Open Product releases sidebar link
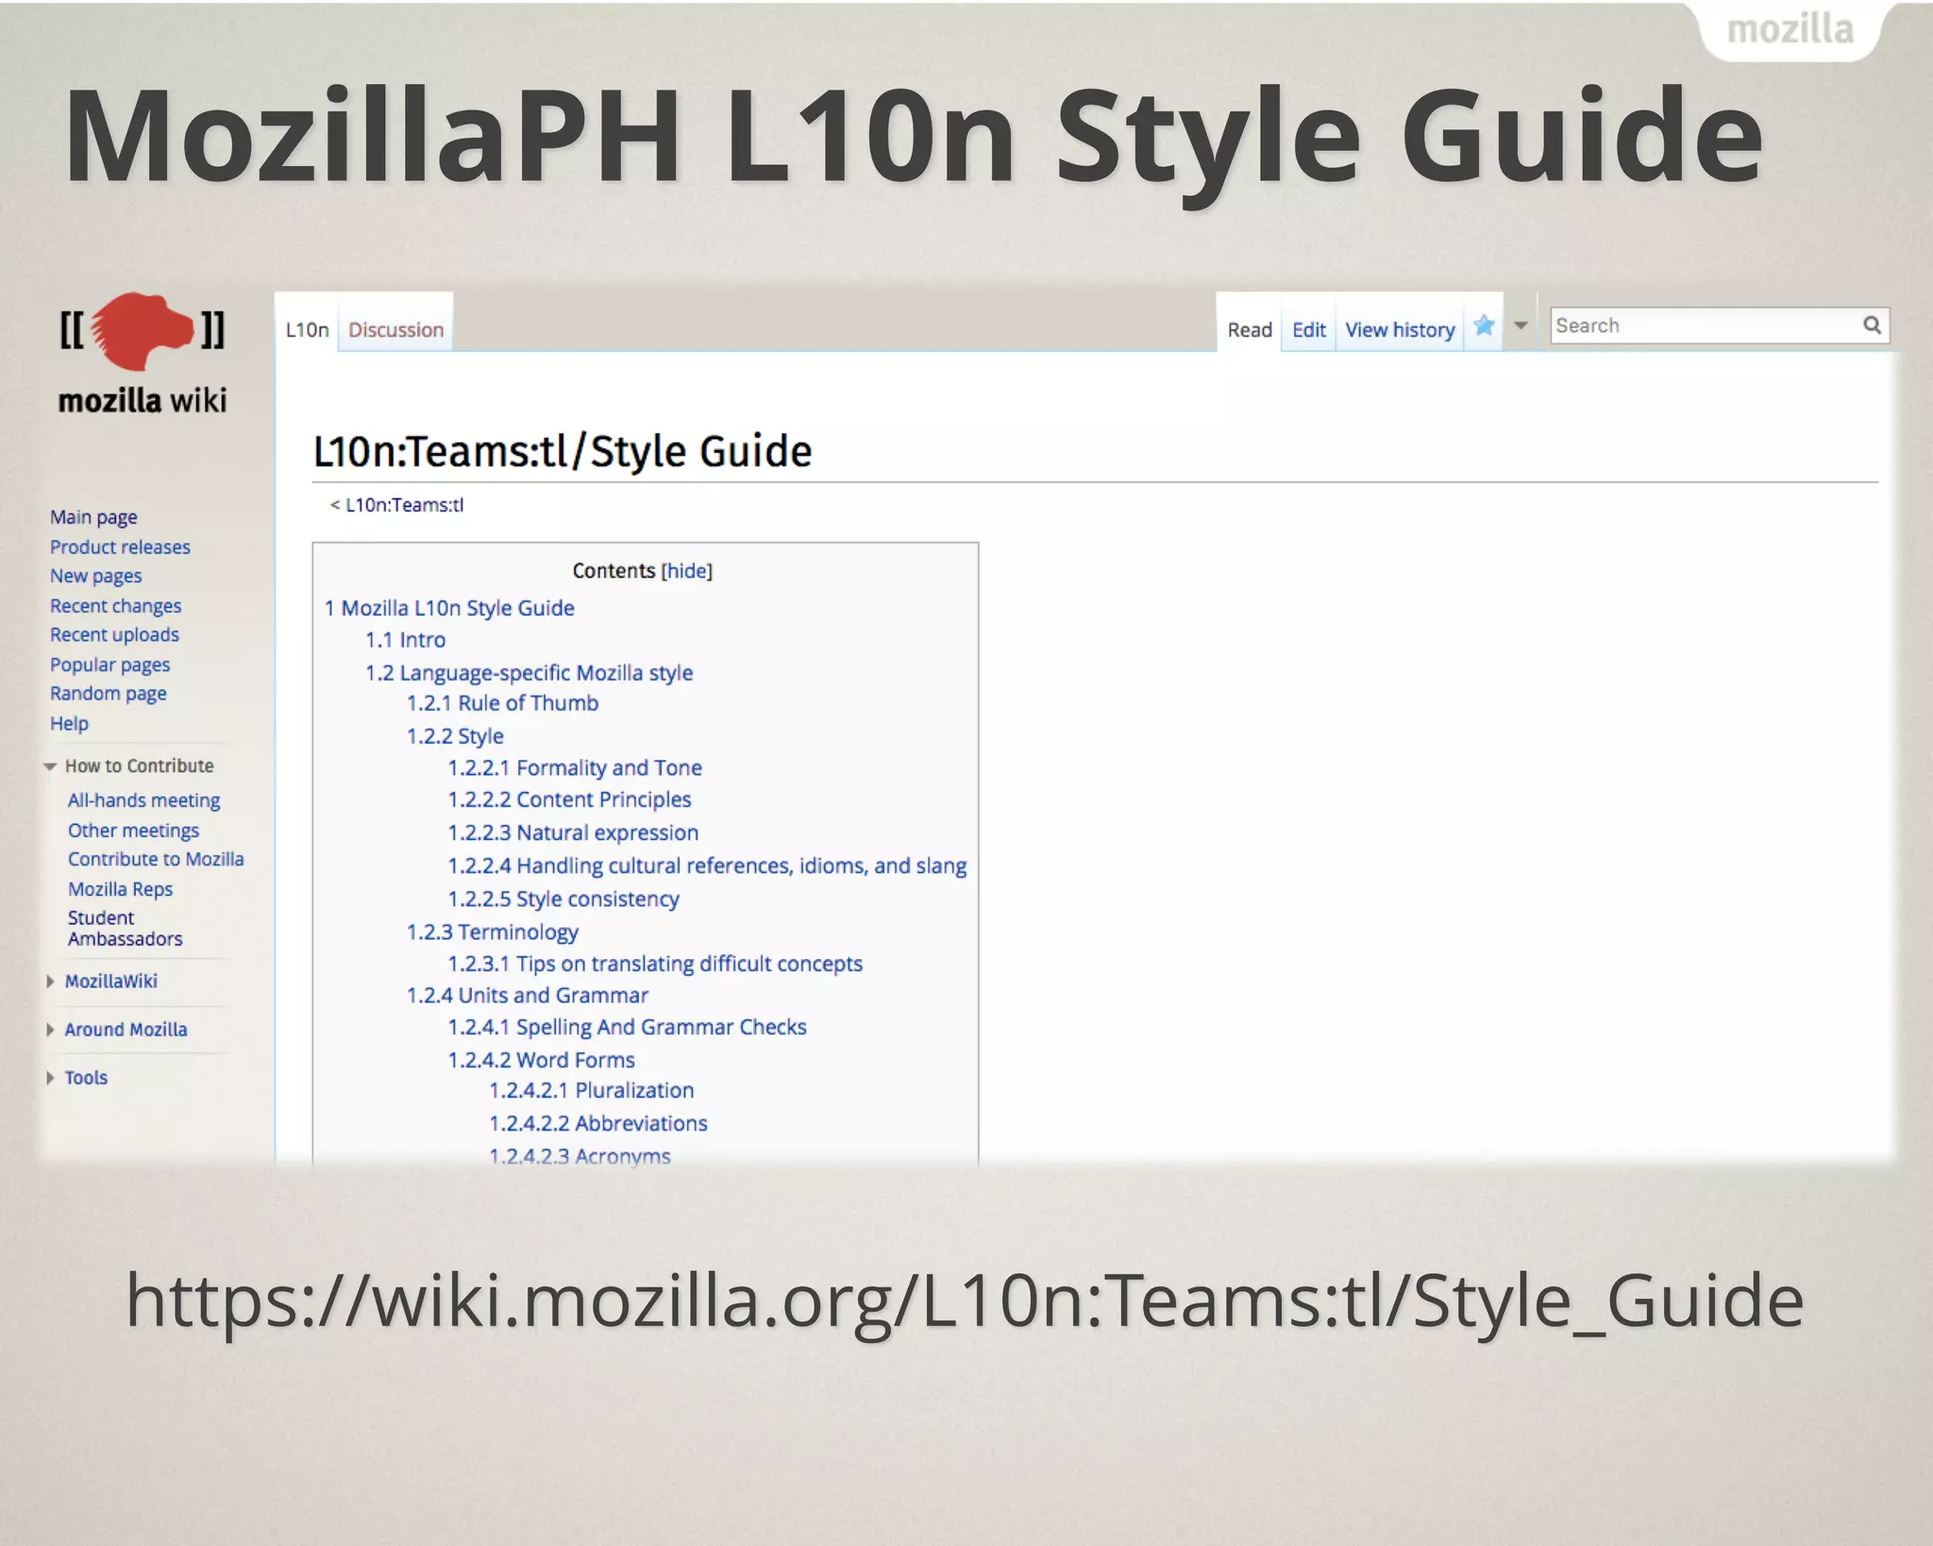The height and width of the screenshot is (1546, 1933). tap(120, 546)
